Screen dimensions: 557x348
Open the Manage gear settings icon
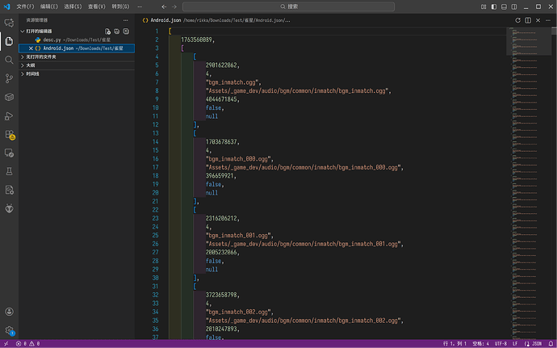pyautogui.click(x=9, y=330)
